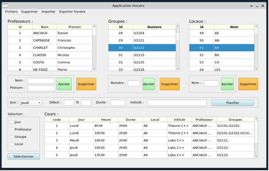
Task: Select professor row COSTA
Action: coord(50,62)
